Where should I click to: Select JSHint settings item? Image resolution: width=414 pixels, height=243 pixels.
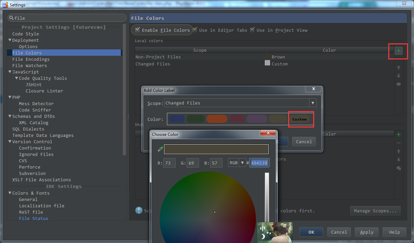34,84
